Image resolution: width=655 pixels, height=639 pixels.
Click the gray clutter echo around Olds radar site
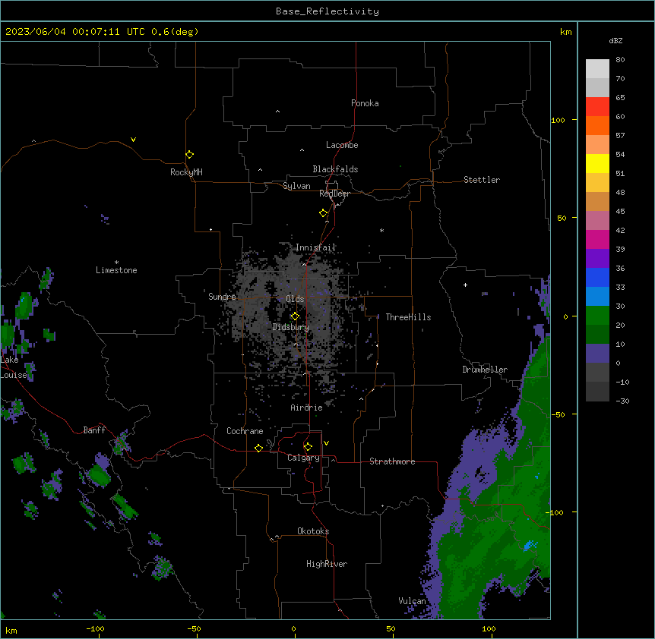[288, 313]
